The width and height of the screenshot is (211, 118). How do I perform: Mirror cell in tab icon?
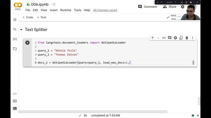click(x=181, y=38)
